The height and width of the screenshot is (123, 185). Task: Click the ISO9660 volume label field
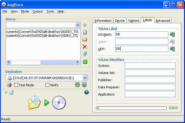pyautogui.click(x=142, y=34)
